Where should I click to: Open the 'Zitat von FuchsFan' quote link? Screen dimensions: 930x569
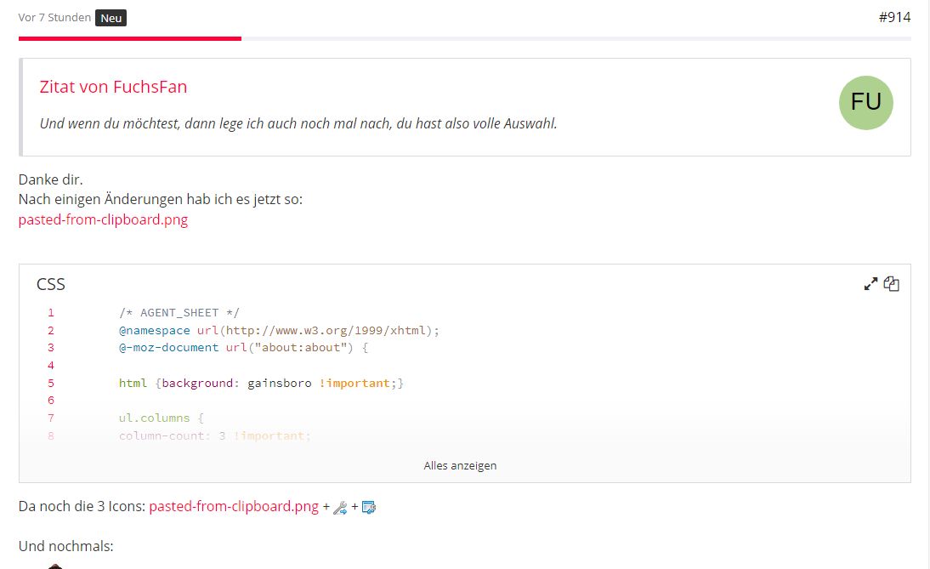[113, 87]
